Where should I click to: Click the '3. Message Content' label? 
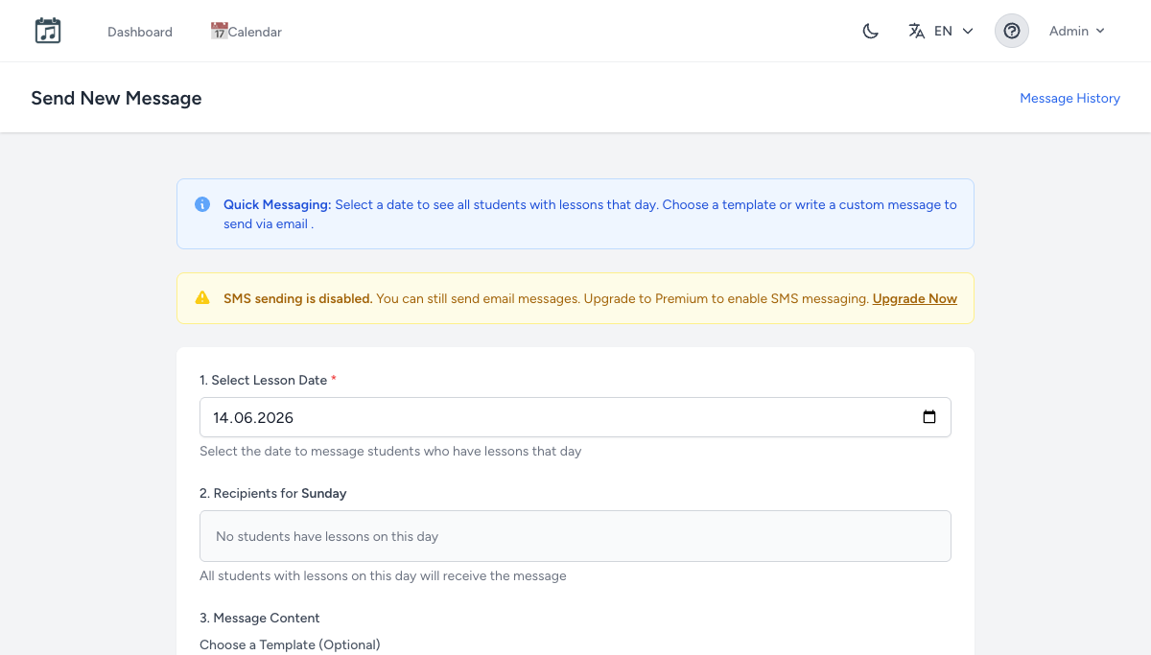pos(260,618)
